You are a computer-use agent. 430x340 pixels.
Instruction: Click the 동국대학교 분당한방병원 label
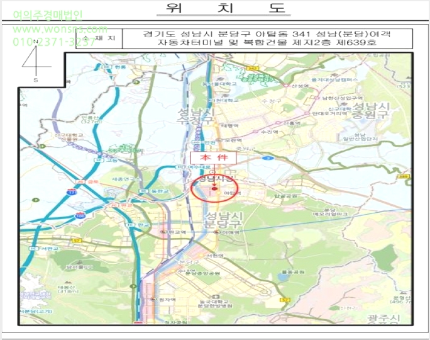[216, 303]
